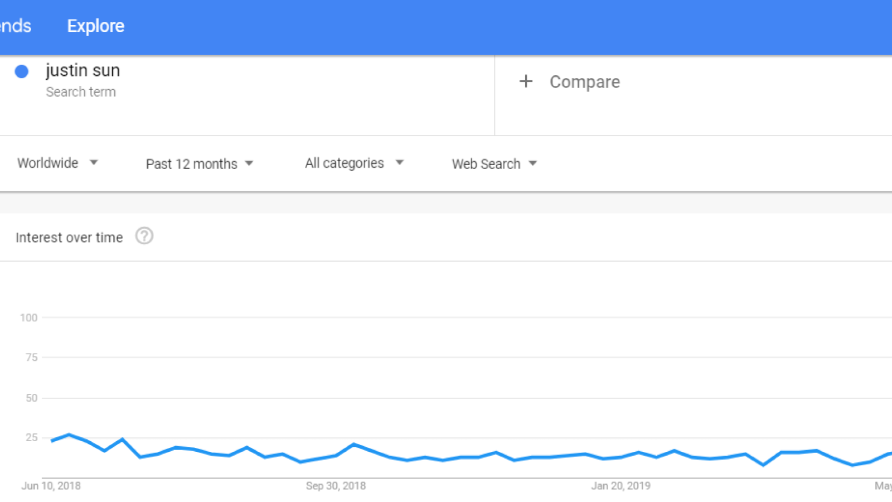The width and height of the screenshot is (892, 502).
Task: Click the Sep 30, 2018 axis label
Action: [x=336, y=486]
